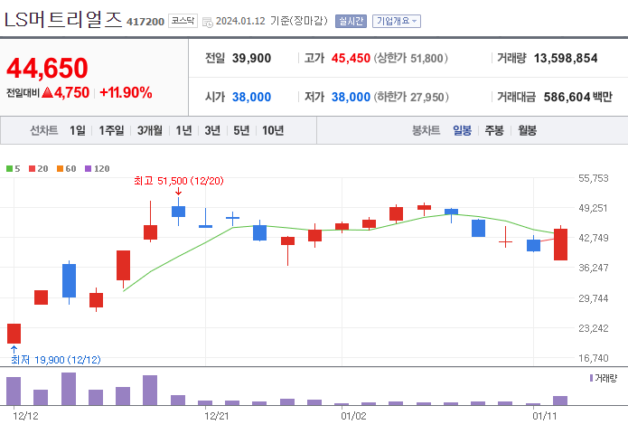Screen dimensions: 628x434
Task: Click the latest red candlestick near 01/11
Action: (x=561, y=244)
